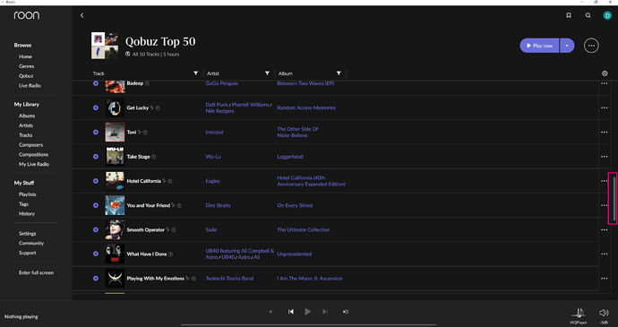
Task: Click the Hotel California album thumbnail
Action: point(115,181)
